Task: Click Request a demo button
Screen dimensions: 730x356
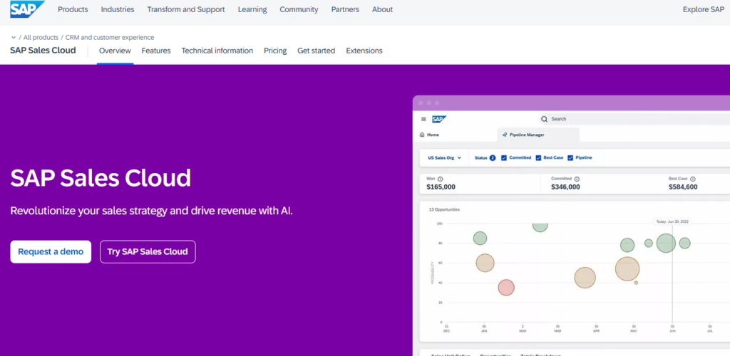Action: tap(51, 251)
